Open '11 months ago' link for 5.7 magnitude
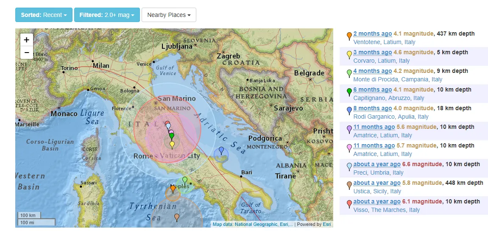This screenshot has width=488, height=231. tap(374, 146)
